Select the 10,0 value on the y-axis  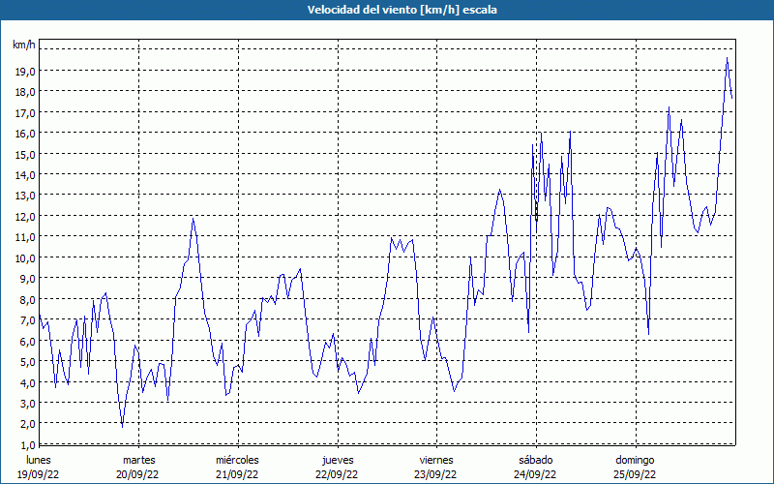[25, 257]
